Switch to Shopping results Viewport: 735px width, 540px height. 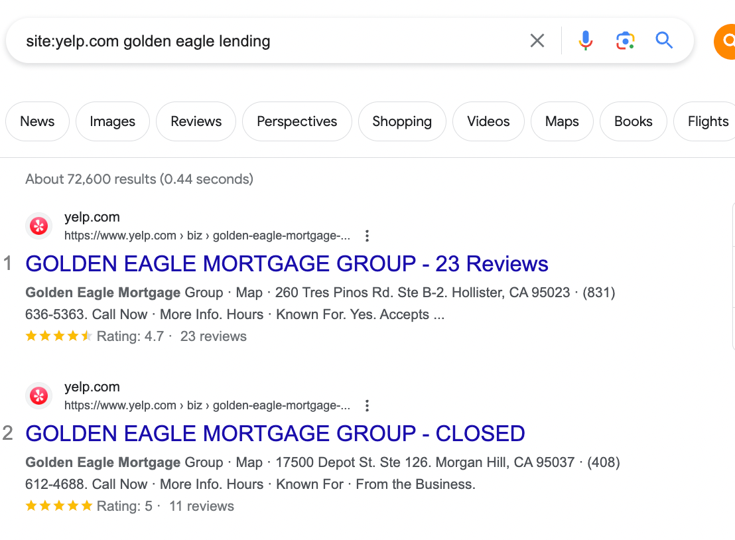point(402,121)
